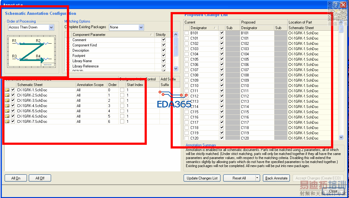Click the sheet icon beside CX-1GRK-5.SchDoc
This screenshot has width=349, height=198.
pos(7,111)
